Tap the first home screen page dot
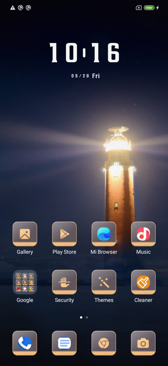 click(x=81, y=317)
